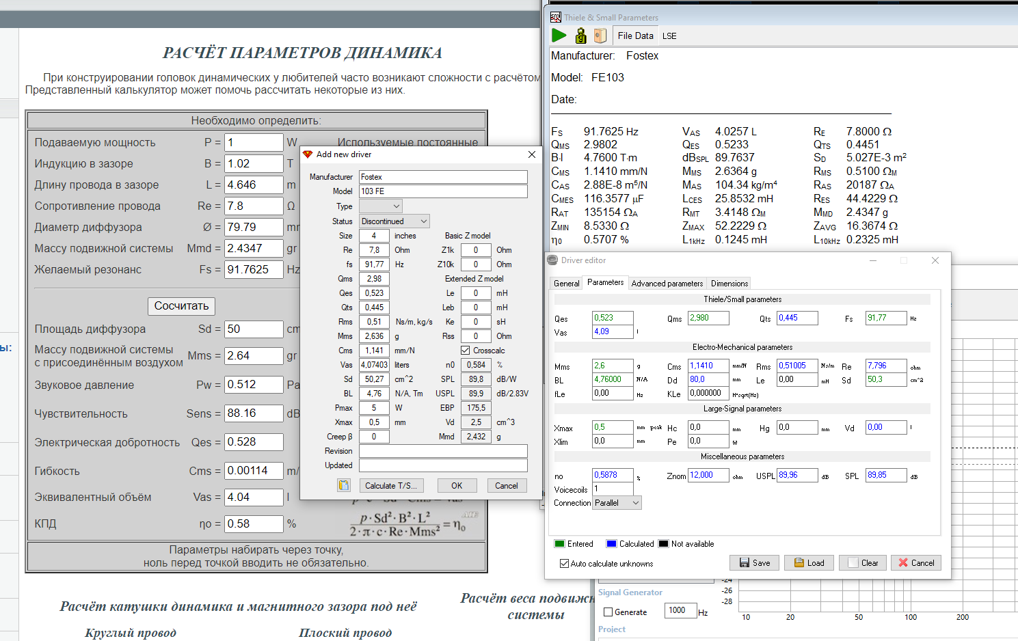Enable the Generate signal checkbox
Viewport: 1018px width, 641px height.
point(608,612)
